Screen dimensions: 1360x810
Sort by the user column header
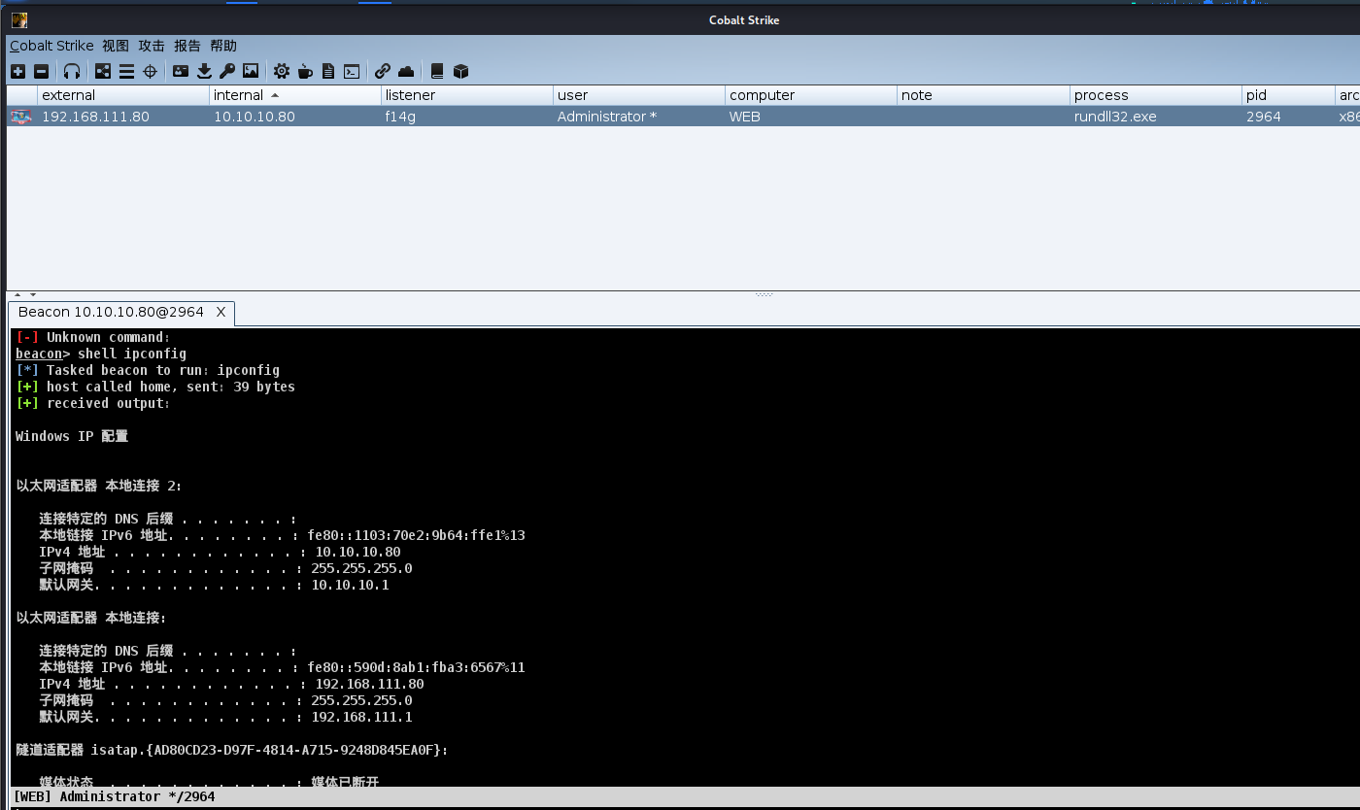(x=639, y=95)
